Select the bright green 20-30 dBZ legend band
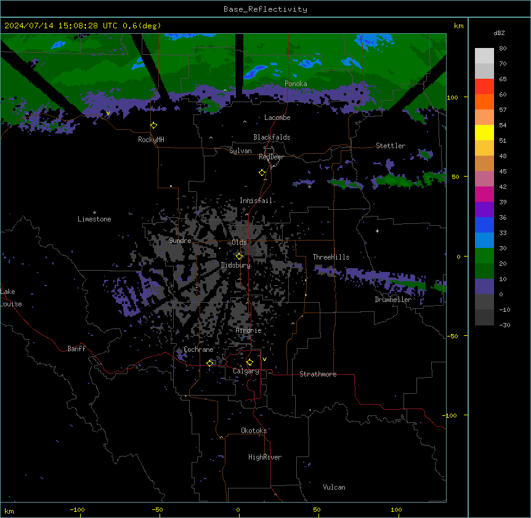Image resolution: width=531 pixels, height=518 pixels. pos(484,256)
